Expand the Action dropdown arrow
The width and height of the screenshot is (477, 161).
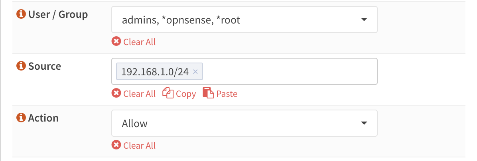click(x=363, y=123)
